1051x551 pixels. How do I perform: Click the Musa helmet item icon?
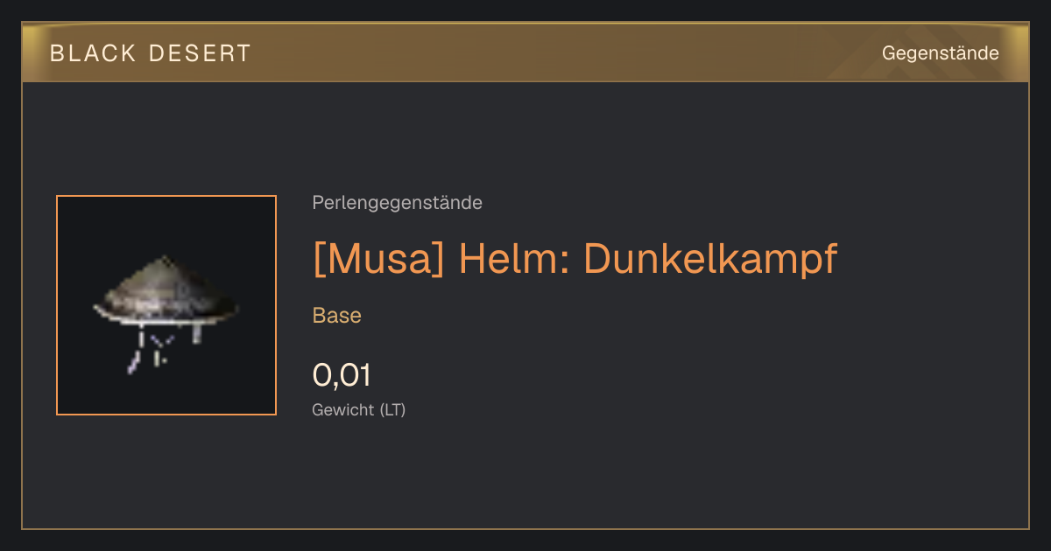click(x=166, y=305)
